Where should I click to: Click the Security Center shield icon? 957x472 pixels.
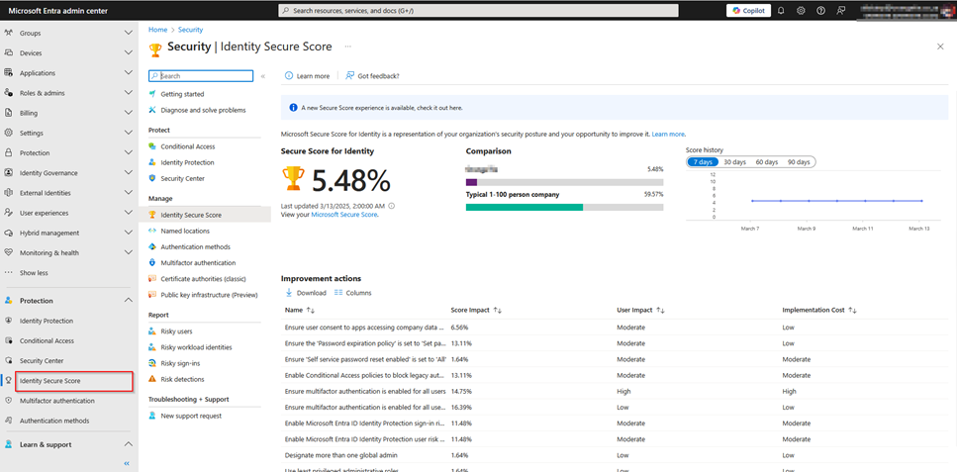(152, 178)
